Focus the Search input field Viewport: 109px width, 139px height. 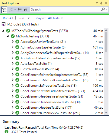click(65, 9)
